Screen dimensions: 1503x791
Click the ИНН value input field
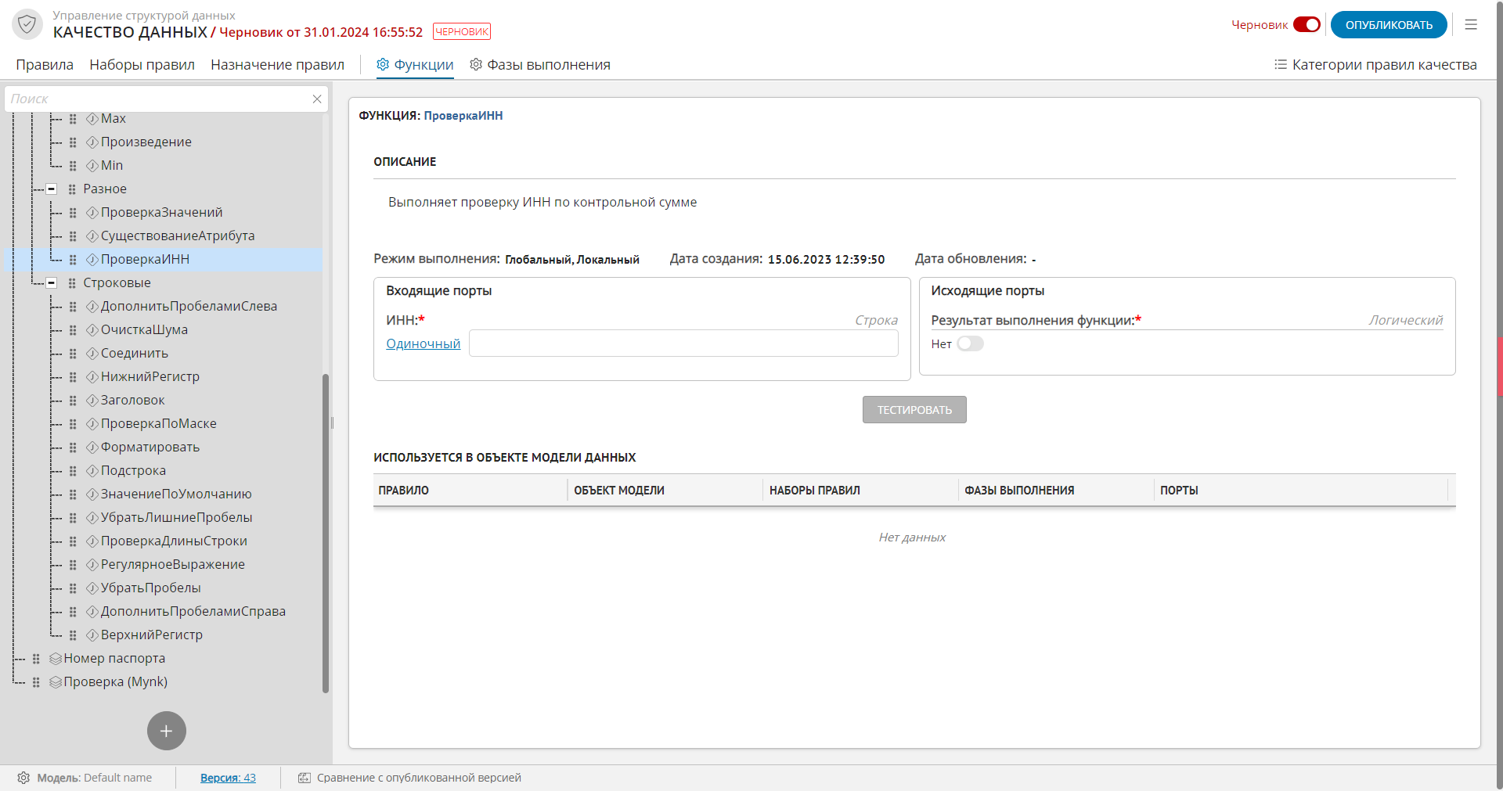tap(683, 344)
